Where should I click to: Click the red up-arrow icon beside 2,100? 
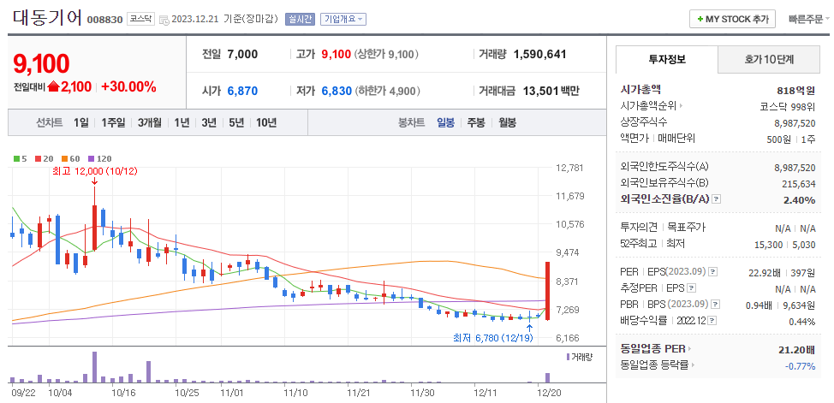pos(53,86)
